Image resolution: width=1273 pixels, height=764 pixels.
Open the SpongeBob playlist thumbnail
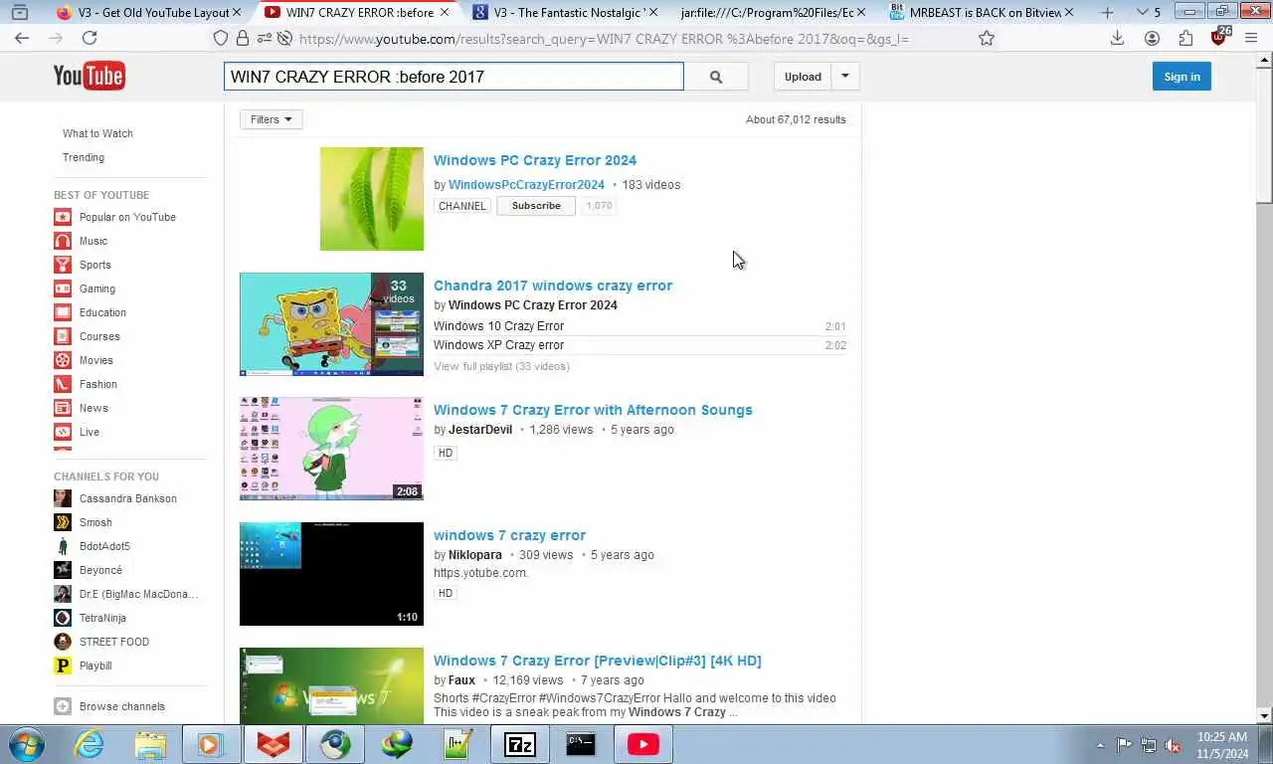[331, 324]
